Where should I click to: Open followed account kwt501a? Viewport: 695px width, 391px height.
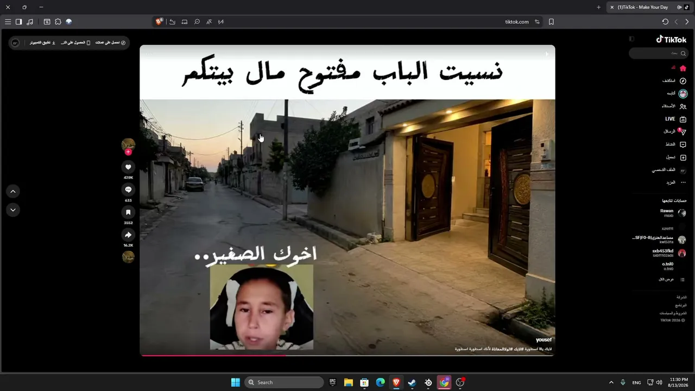click(x=659, y=239)
